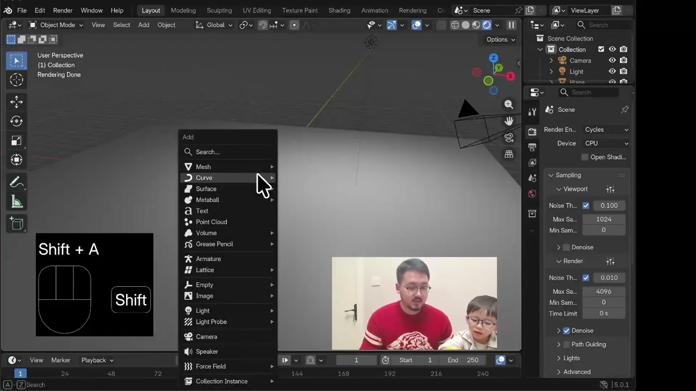
Task: Pin the Scene properties panel
Action: pyautogui.click(x=624, y=110)
